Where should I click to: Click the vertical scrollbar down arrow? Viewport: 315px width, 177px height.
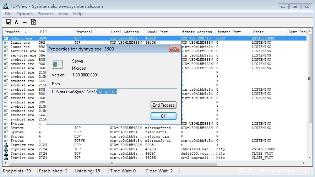[309, 158]
